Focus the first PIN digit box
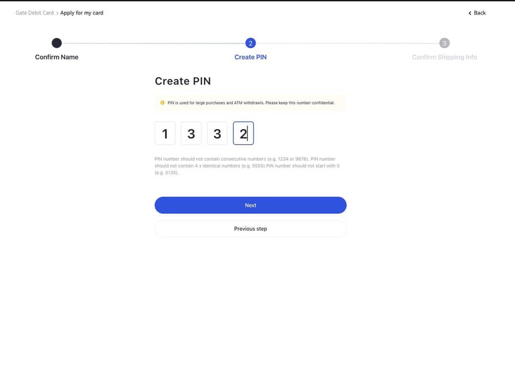515x370 pixels. (165, 134)
